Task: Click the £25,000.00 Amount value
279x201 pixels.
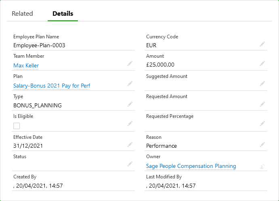Action: 160,65
